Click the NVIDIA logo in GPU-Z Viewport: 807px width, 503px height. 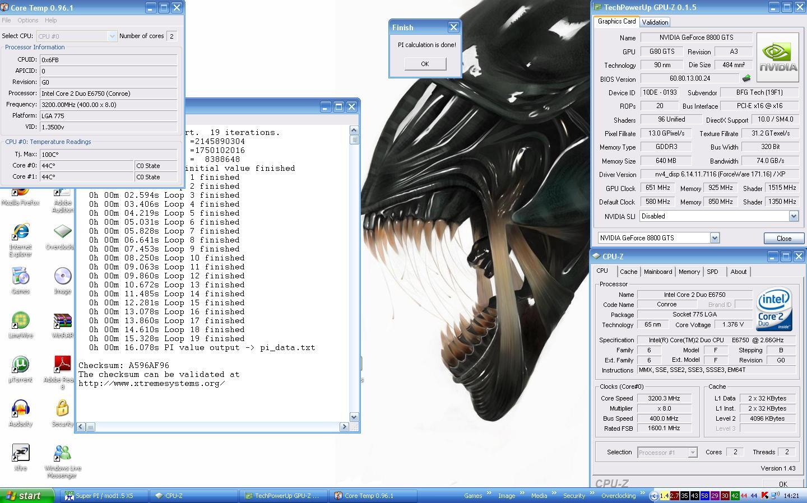click(x=778, y=57)
